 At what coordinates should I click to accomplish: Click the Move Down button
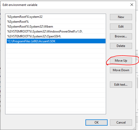pos(121,70)
